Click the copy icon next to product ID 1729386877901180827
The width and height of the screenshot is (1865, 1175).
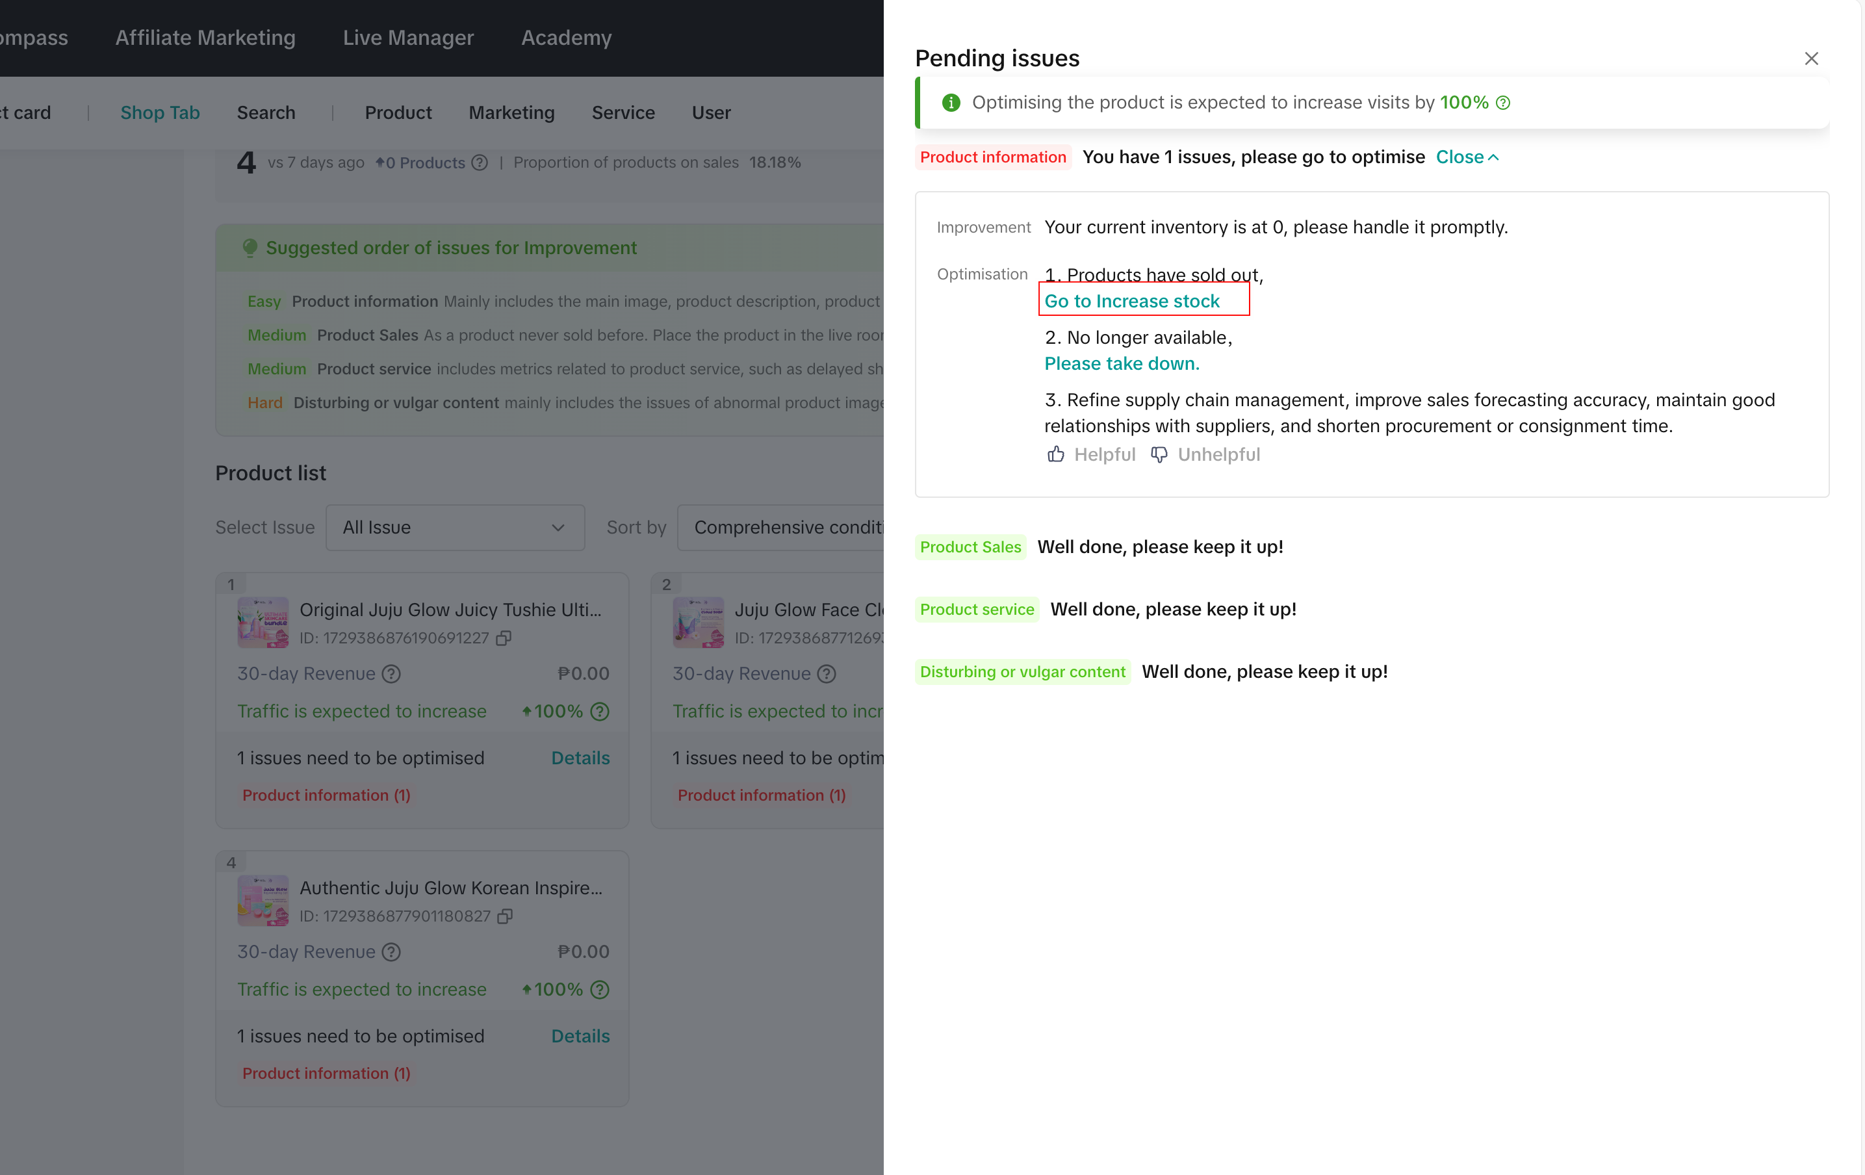505,916
